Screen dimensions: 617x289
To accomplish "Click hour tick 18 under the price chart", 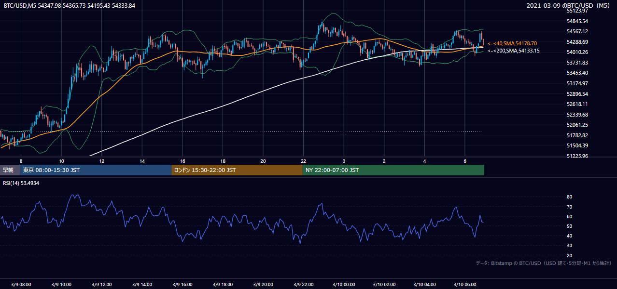I will click(223, 161).
